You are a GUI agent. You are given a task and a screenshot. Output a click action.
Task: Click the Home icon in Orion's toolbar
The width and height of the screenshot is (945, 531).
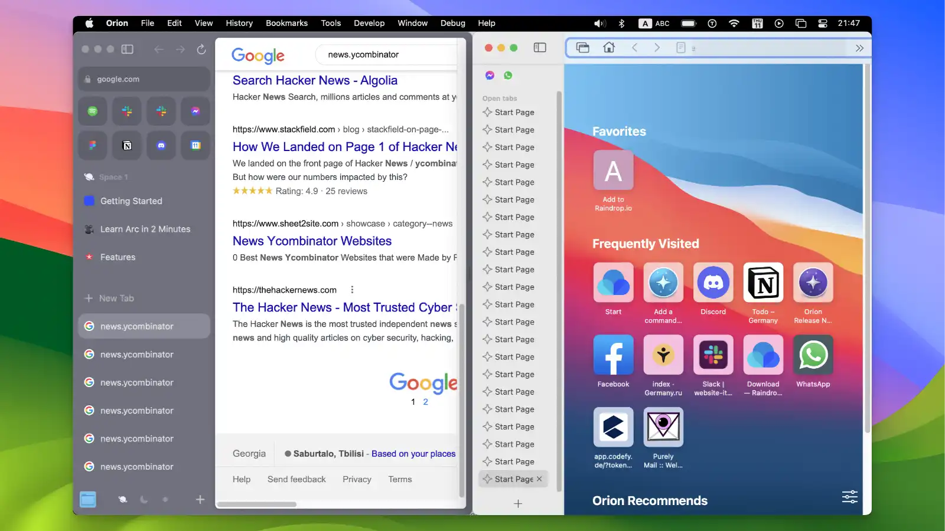click(x=609, y=48)
